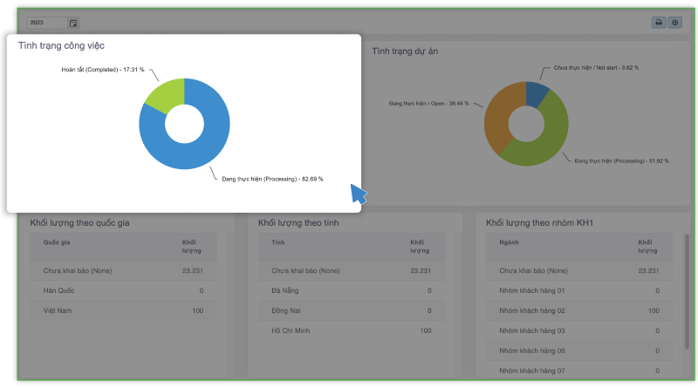The width and height of the screenshot is (698, 388).
Task: Open the calendar picker beside year 2023
Action: point(73,23)
